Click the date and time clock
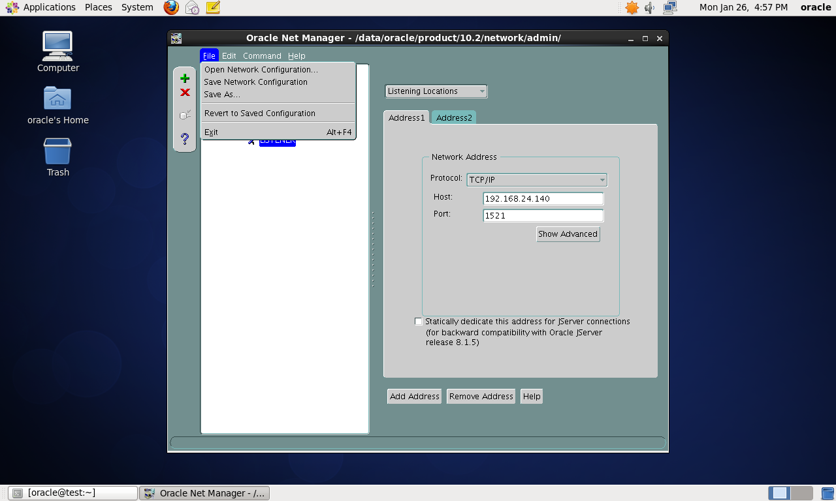This screenshot has height=501, width=836. coord(743,7)
